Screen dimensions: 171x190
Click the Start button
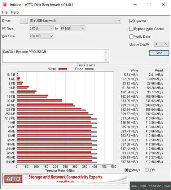click(x=159, y=53)
